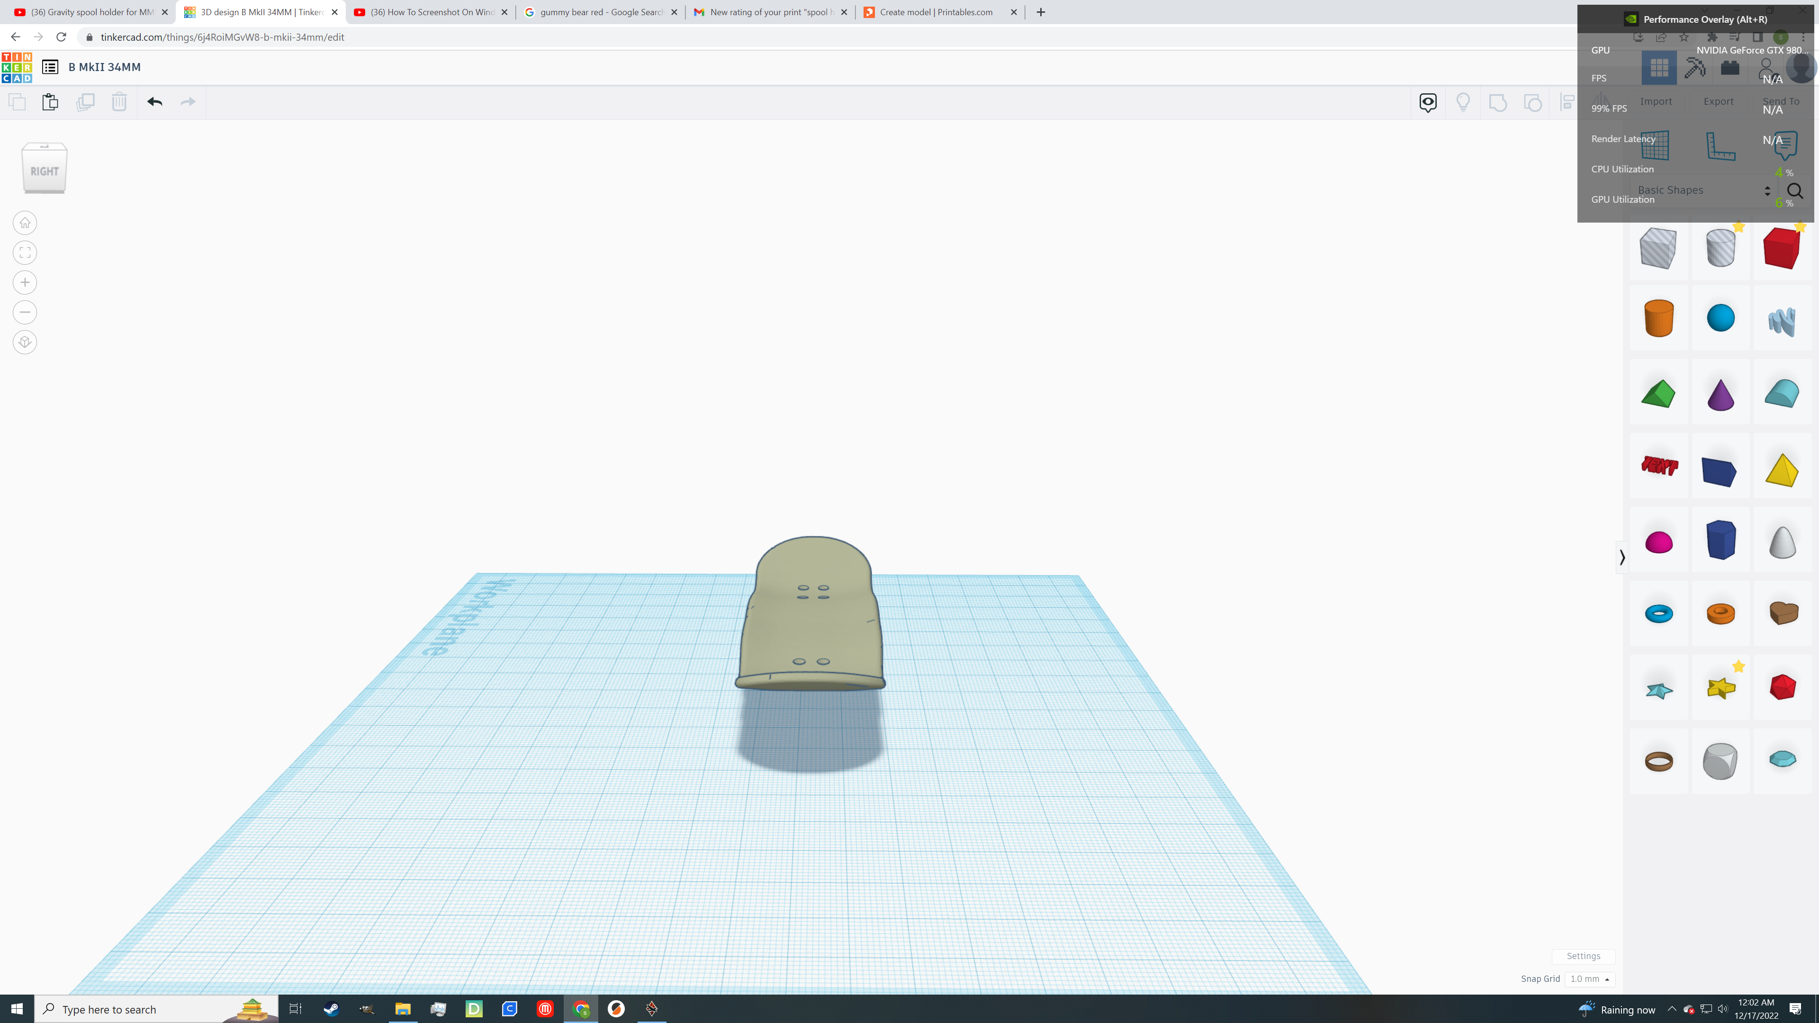This screenshot has height=1023, width=1819.
Task: Pick the striped Cylinder hole shape
Action: point(1720,248)
